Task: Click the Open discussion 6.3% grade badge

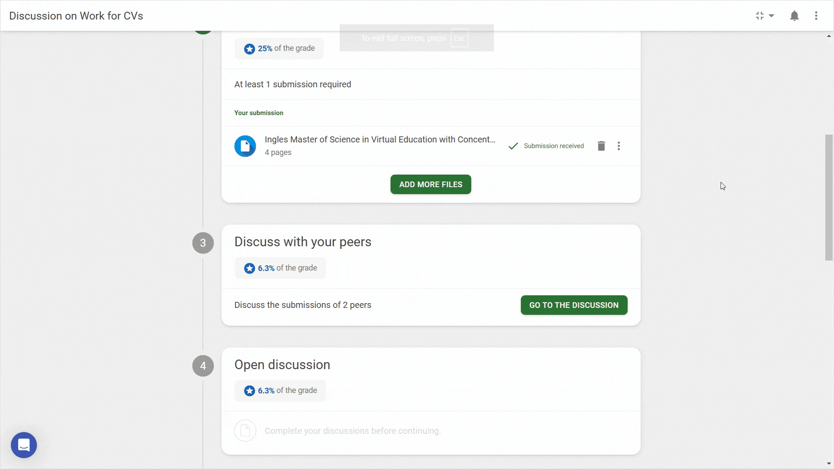Action: click(x=280, y=391)
